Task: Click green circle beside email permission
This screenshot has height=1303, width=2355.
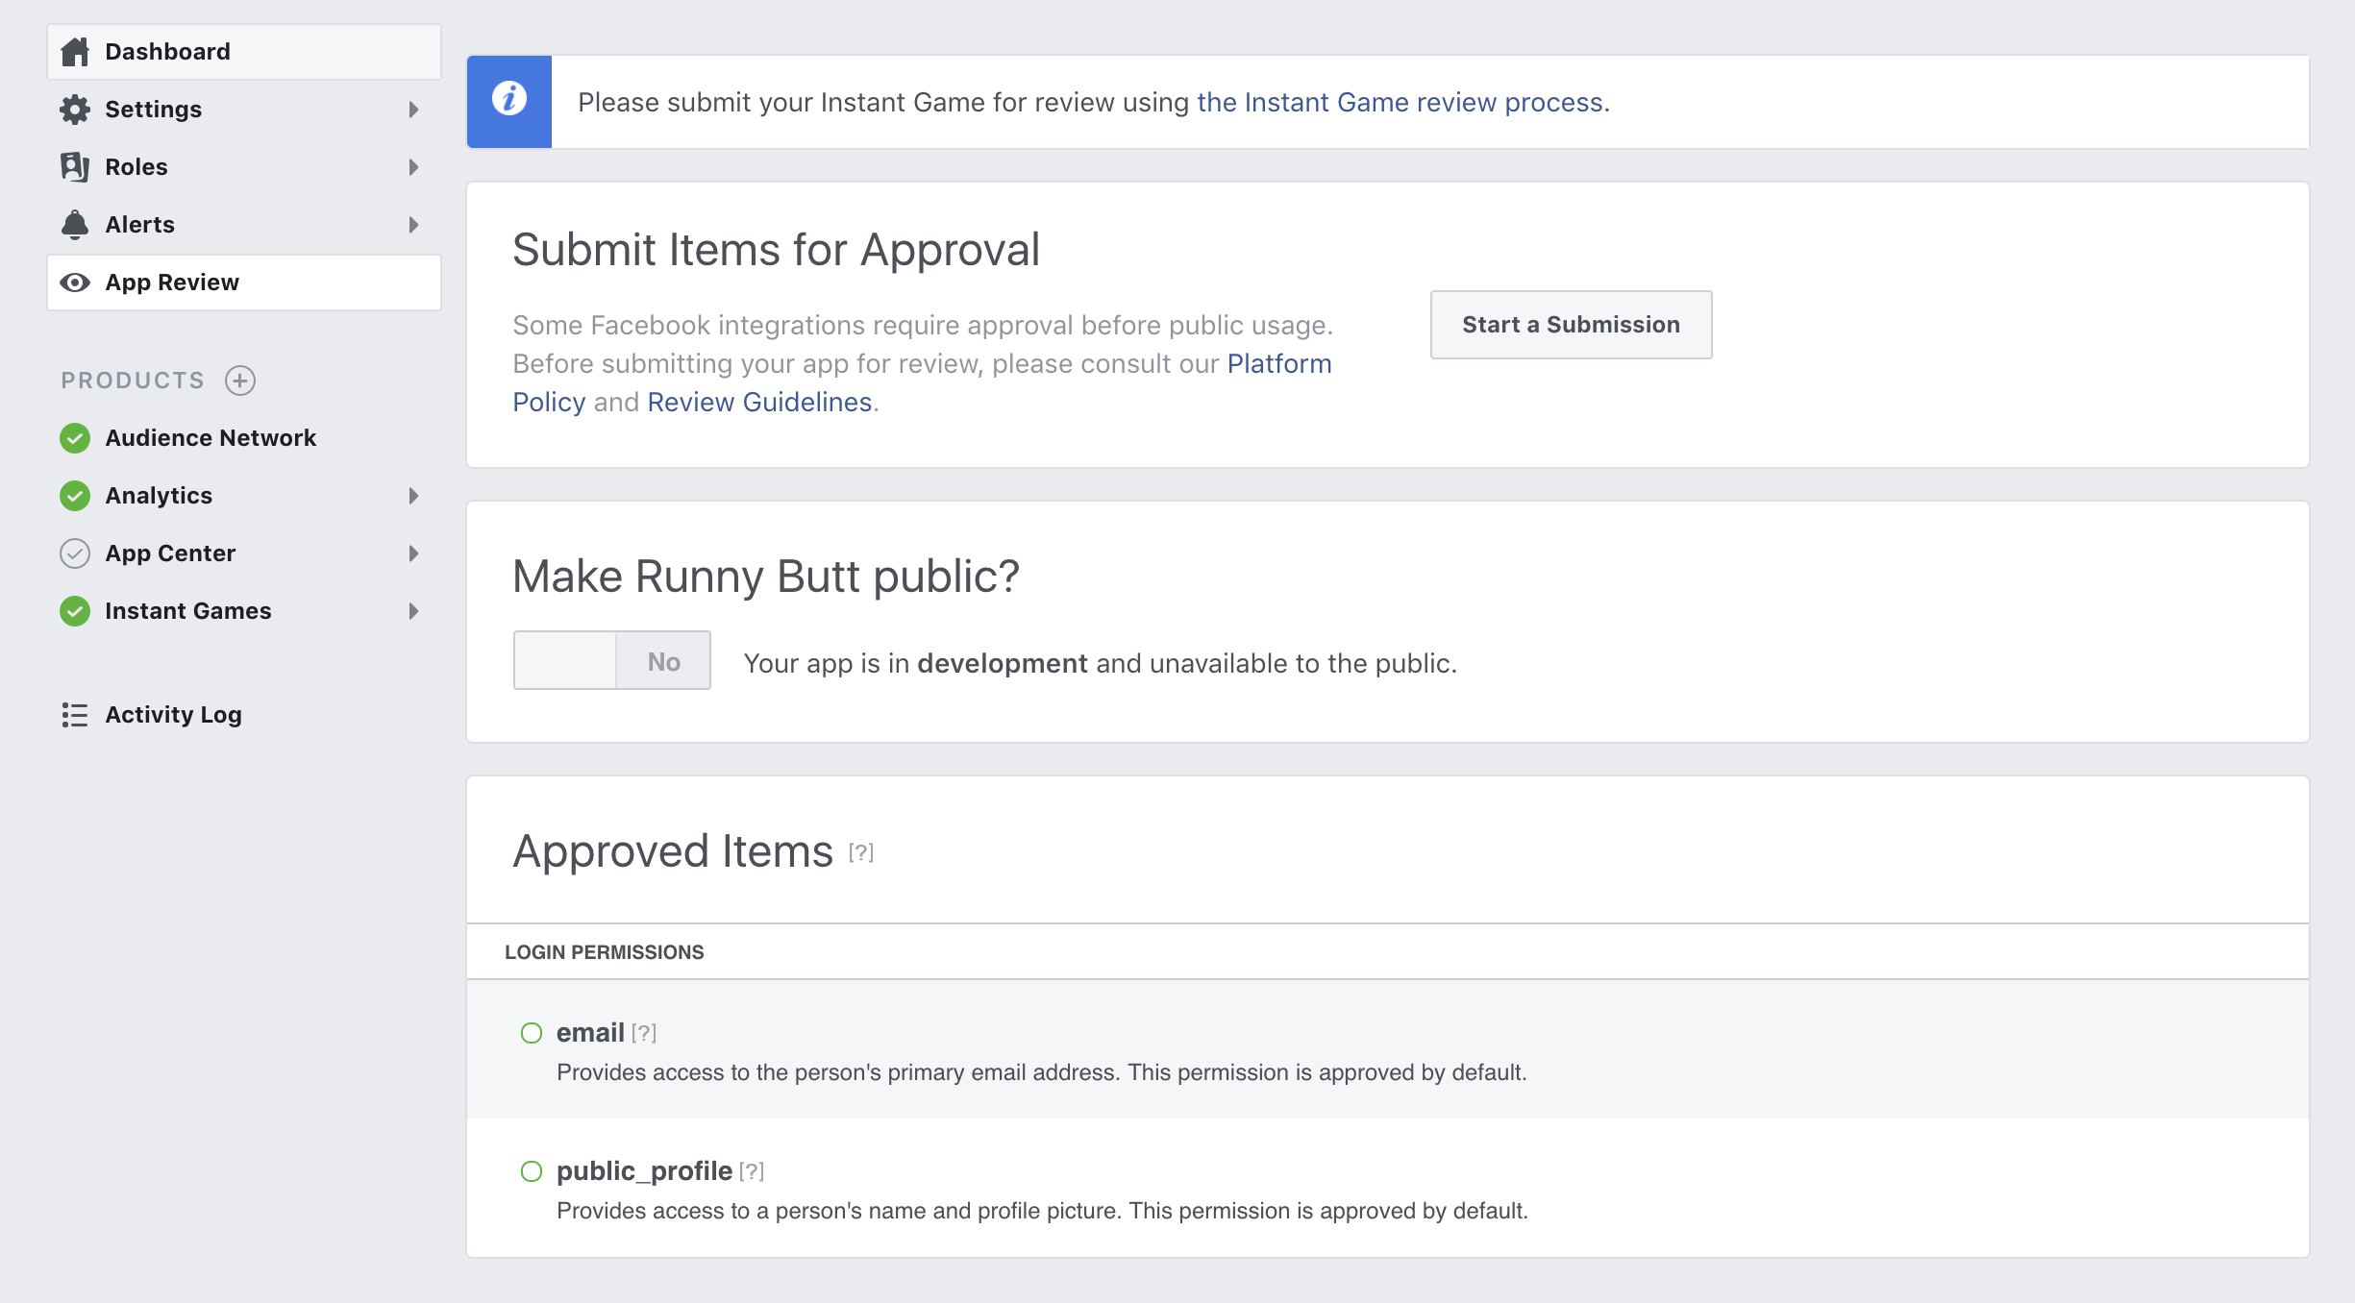Action: coord(532,1033)
